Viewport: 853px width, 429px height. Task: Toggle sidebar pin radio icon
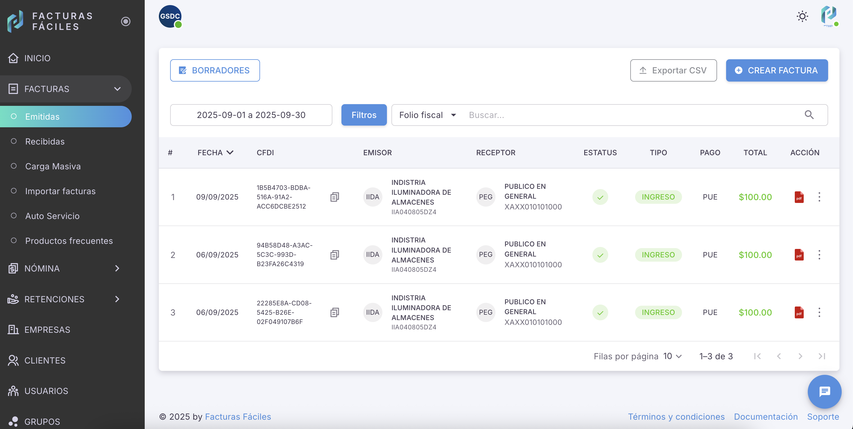click(125, 21)
